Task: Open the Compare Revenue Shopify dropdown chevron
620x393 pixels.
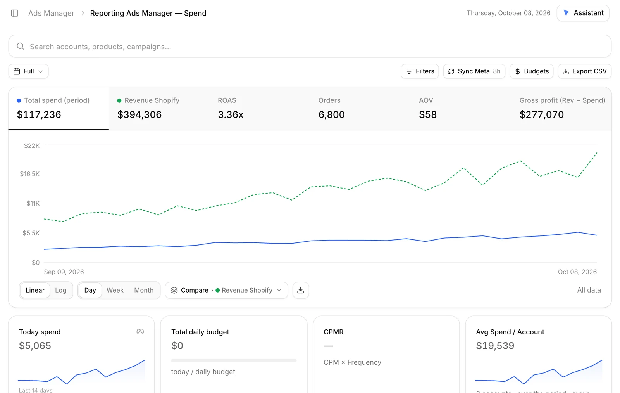Action: click(279, 290)
